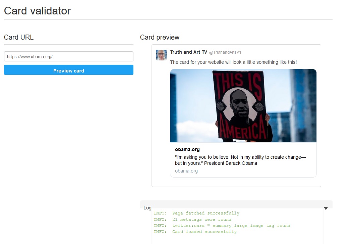The image size is (351, 244).
Task: Click the Card URL input field
Action: pyautogui.click(x=68, y=56)
